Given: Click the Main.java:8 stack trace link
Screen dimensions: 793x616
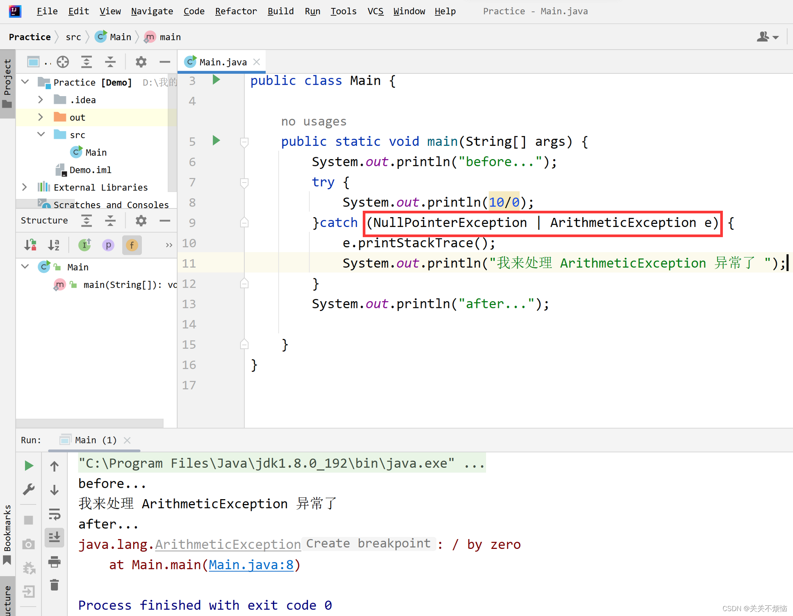Looking at the screenshot, I should click(x=251, y=564).
